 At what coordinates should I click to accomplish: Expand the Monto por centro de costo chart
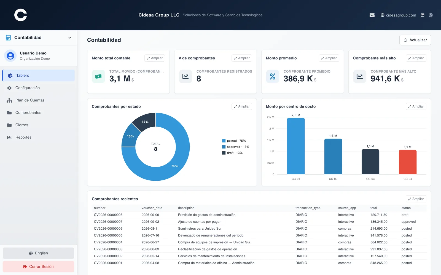pos(416,106)
